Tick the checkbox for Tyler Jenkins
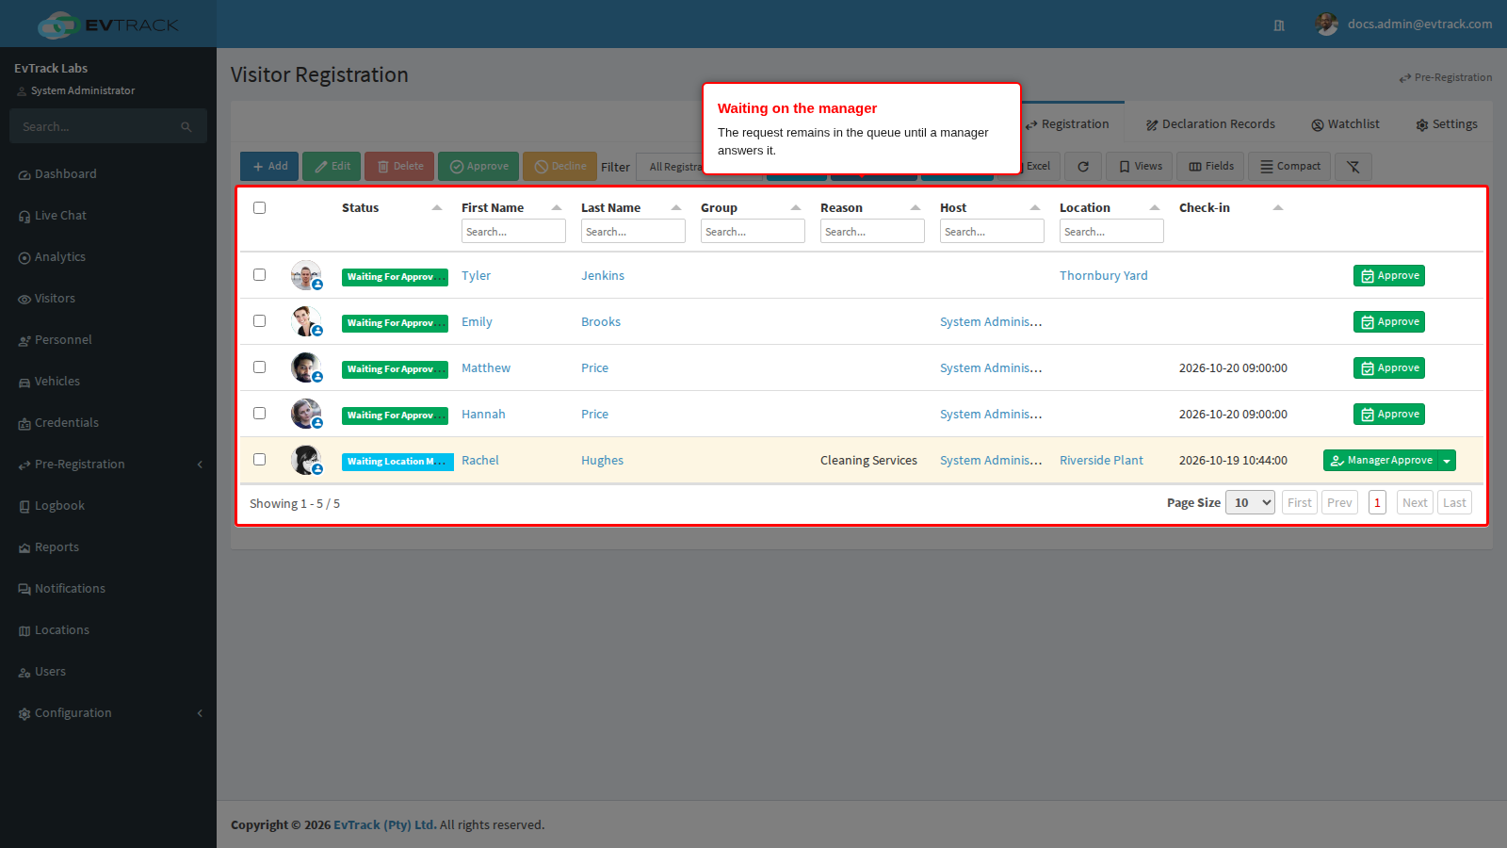This screenshot has width=1507, height=848. pyautogui.click(x=259, y=275)
